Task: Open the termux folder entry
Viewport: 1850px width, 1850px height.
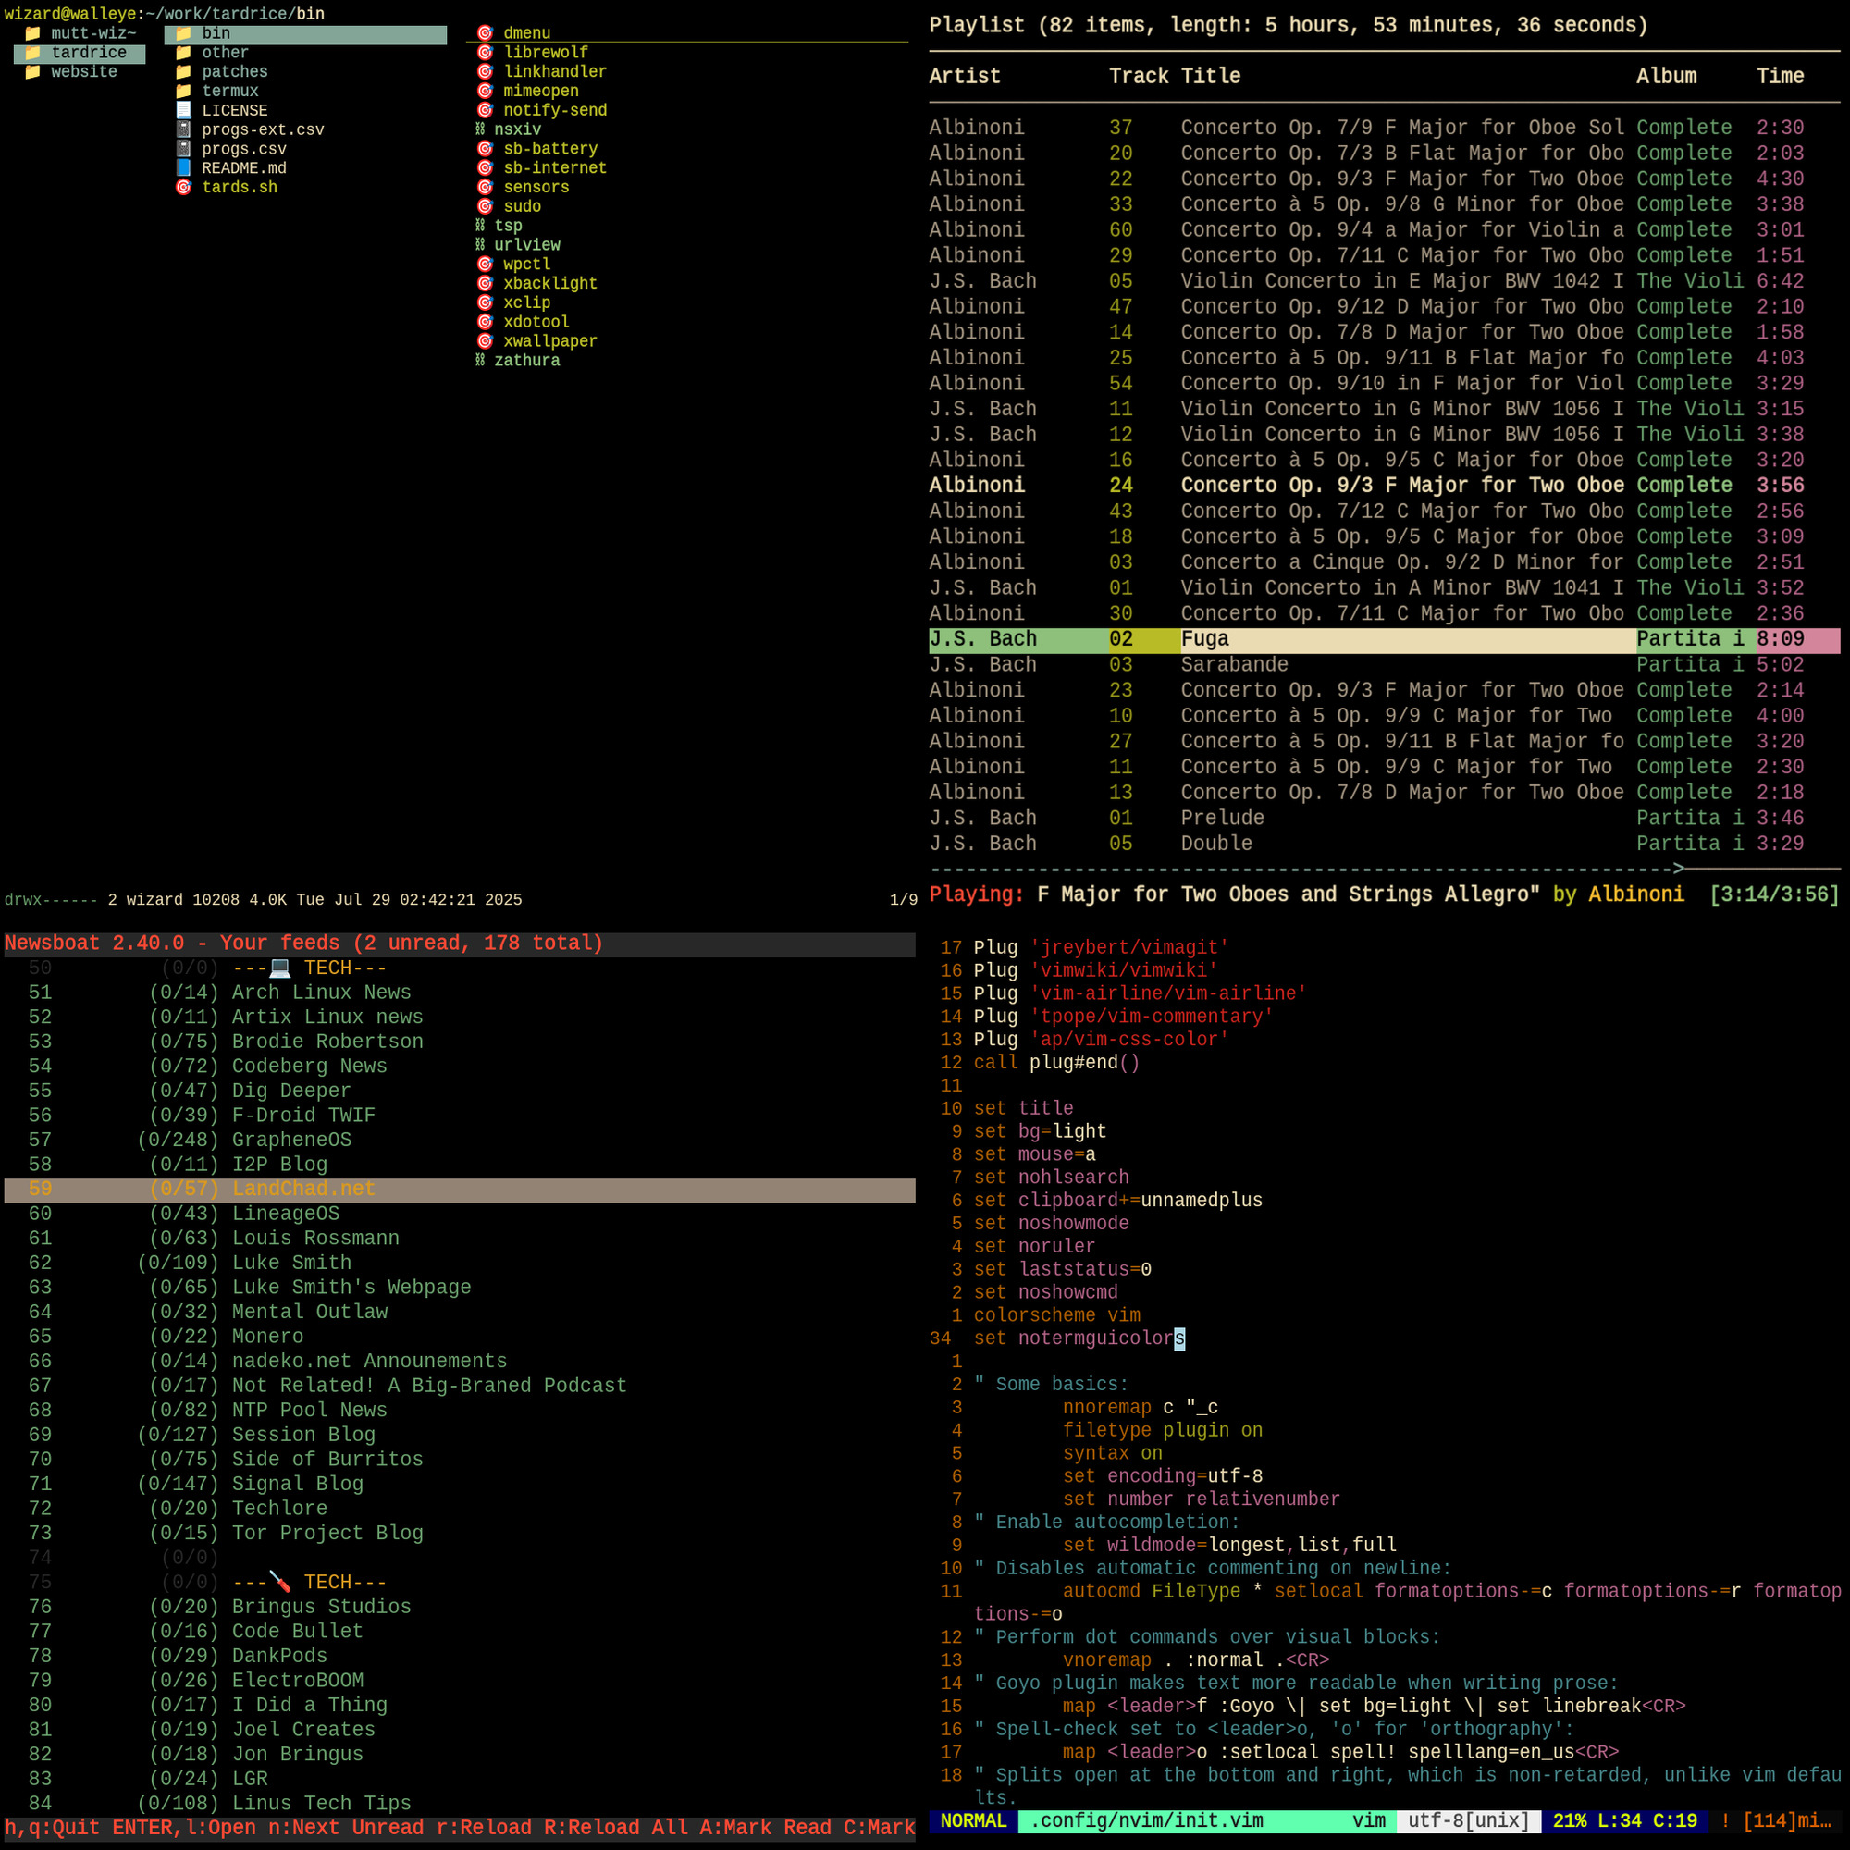Action: 229,91
